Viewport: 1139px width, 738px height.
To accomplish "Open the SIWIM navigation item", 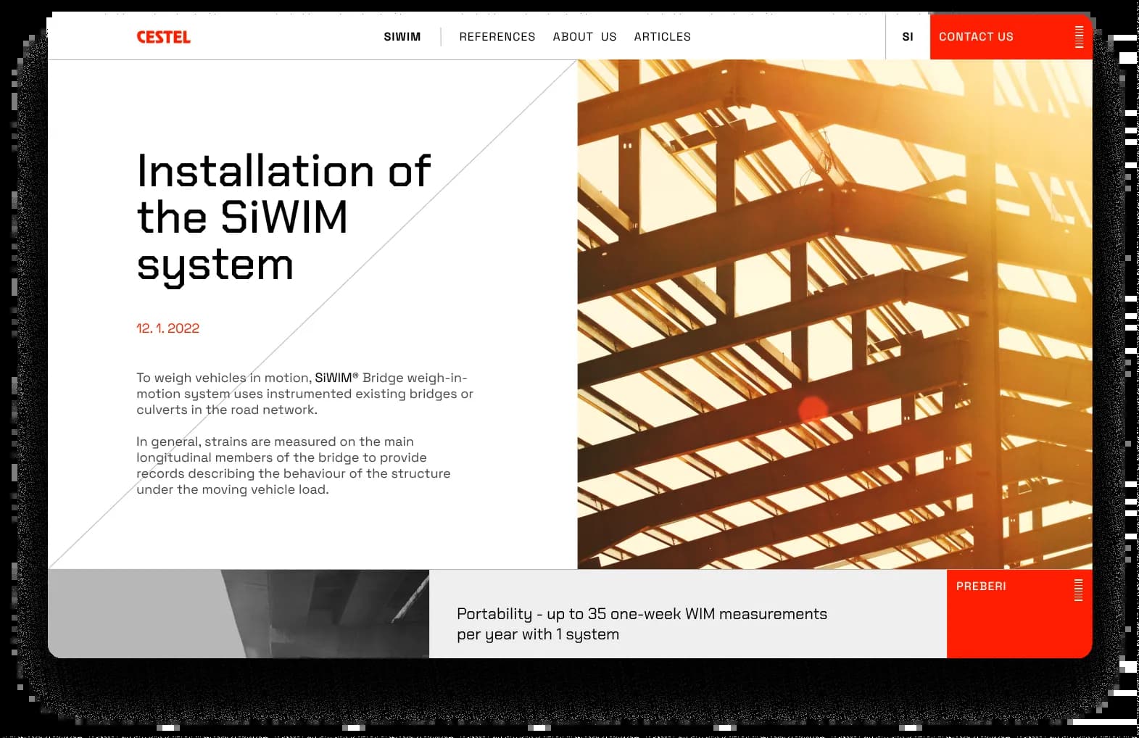I will point(402,37).
